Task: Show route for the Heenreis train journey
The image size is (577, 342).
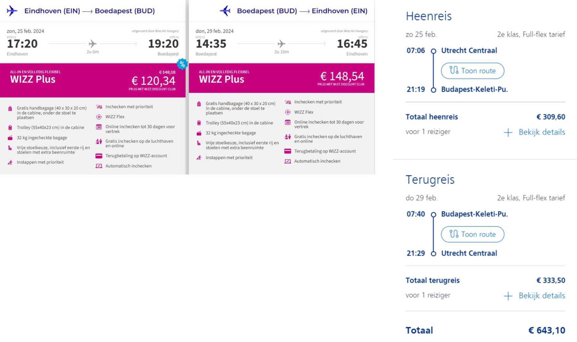Action: click(472, 71)
